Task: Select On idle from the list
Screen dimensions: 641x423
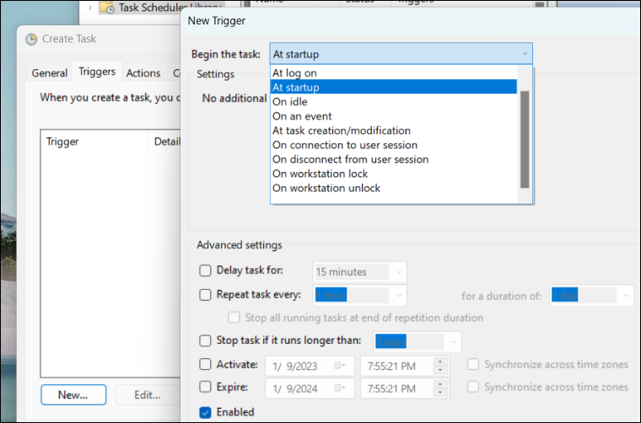Action: click(x=290, y=102)
